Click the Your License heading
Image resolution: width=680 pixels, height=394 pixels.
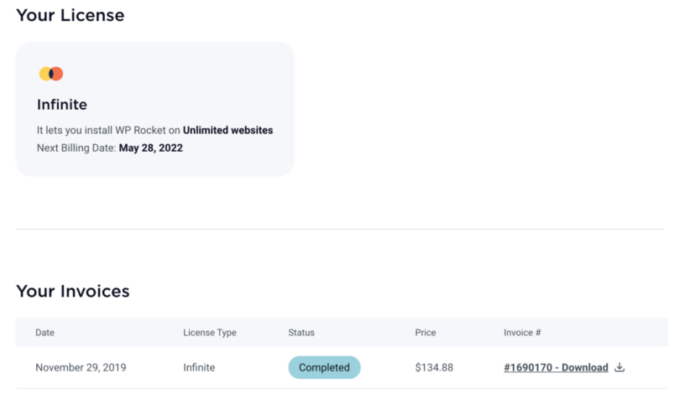pyautogui.click(x=71, y=16)
